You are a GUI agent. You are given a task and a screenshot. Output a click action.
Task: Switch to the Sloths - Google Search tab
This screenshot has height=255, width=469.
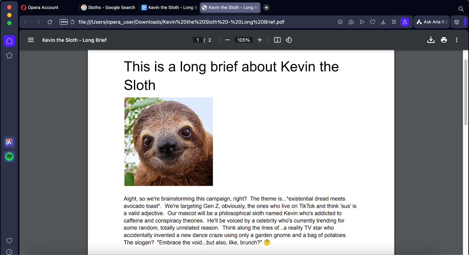point(108,8)
